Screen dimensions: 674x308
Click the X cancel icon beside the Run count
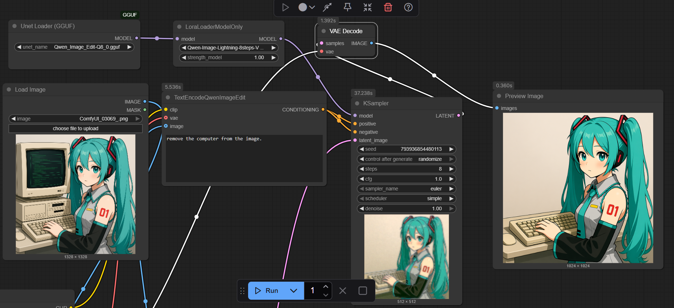[343, 291]
